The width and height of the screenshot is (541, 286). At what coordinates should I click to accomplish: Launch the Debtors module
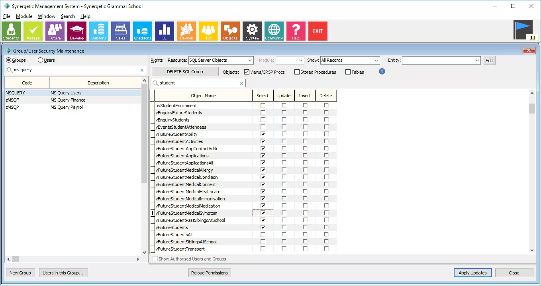pyautogui.click(x=99, y=31)
